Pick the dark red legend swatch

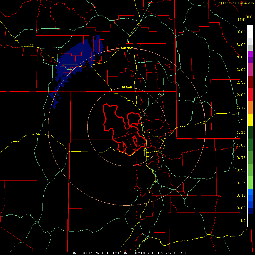pyautogui.click(x=250, y=82)
